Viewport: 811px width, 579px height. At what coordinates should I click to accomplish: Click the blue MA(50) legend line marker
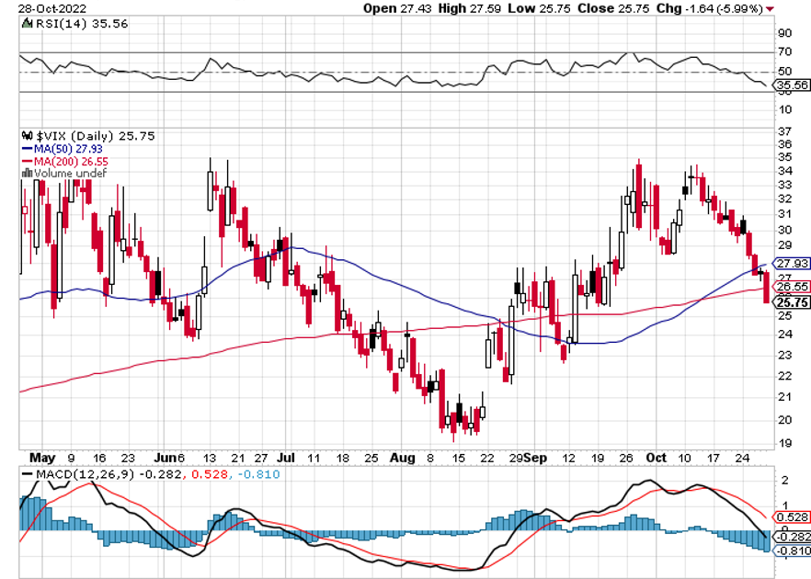[24, 149]
